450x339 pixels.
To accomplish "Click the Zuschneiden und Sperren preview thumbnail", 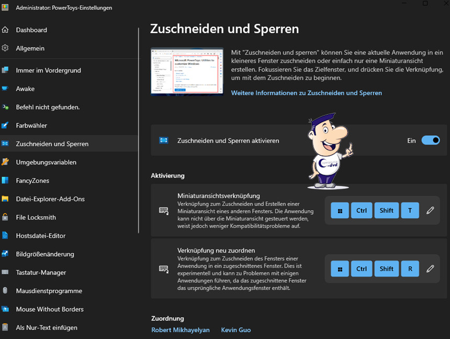I will [185, 71].
